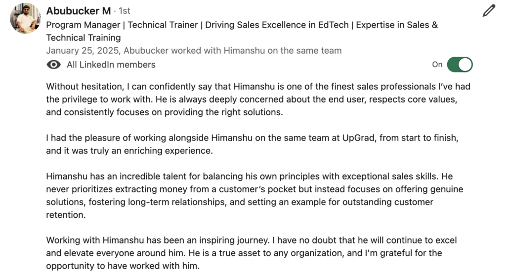Click the 'On' label beside the switch

(437, 65)
